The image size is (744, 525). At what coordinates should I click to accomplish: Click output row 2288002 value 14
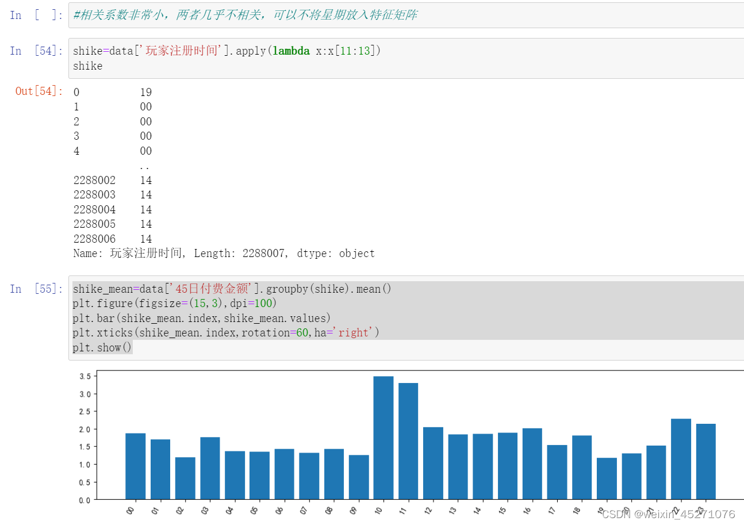pyautogui.click(x=113, y=180)
